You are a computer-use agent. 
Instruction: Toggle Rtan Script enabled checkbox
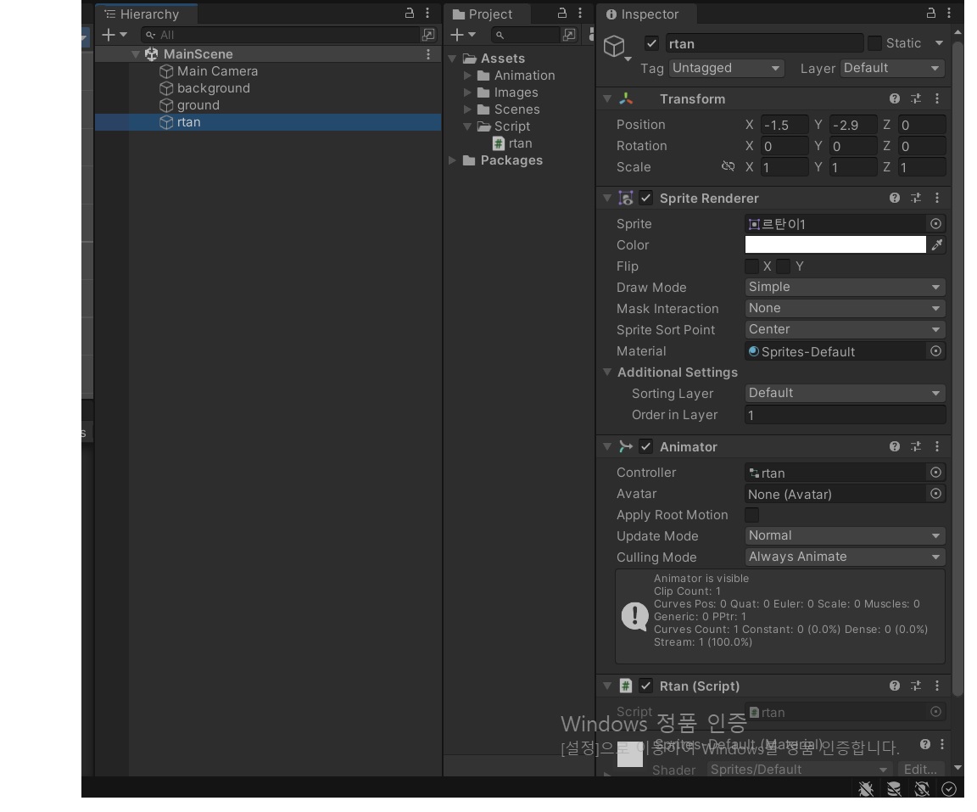(646, 686)
